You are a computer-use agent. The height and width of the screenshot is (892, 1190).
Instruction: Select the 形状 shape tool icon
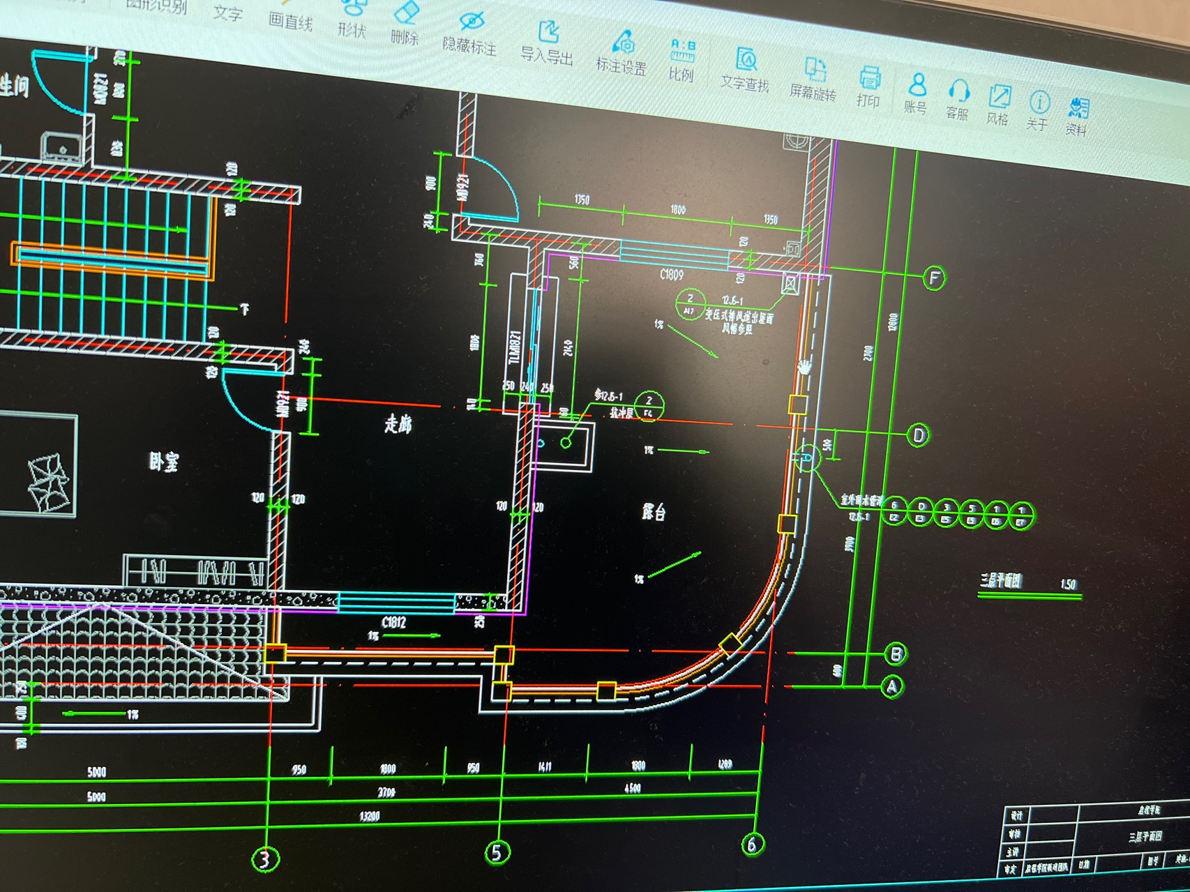point(354,7)
